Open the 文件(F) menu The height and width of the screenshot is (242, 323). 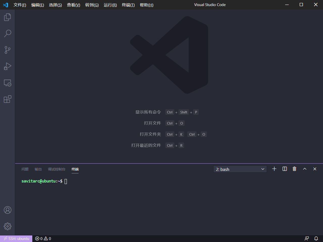click(20, 5)
